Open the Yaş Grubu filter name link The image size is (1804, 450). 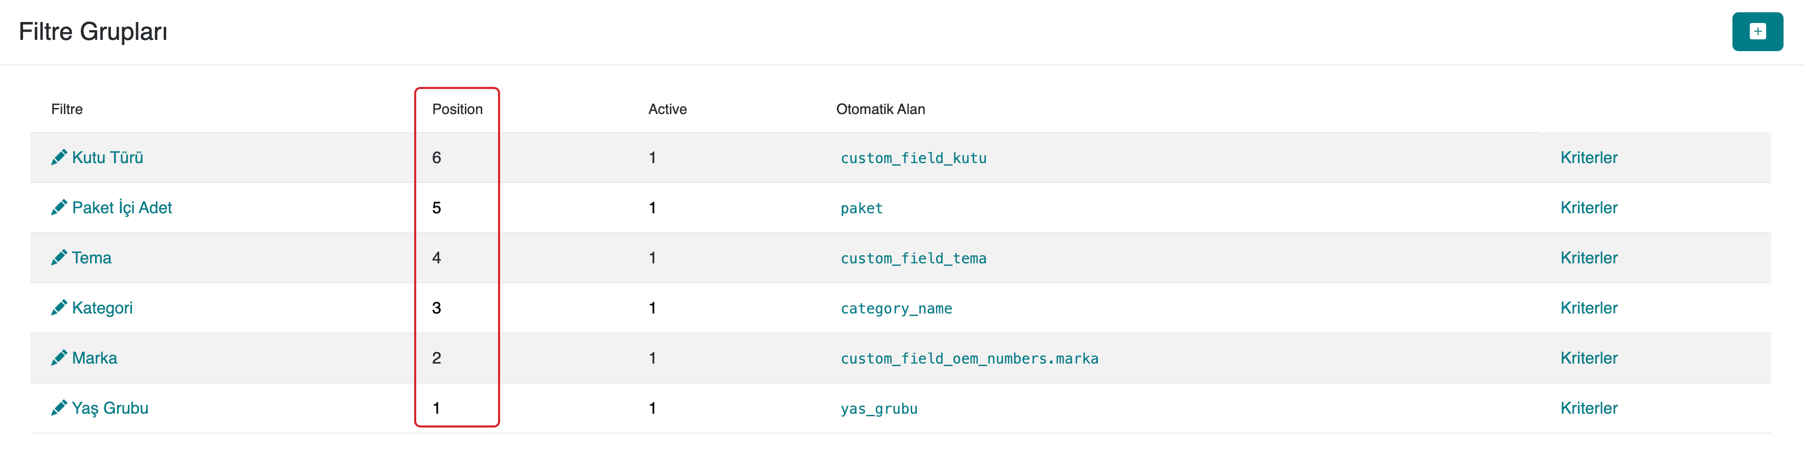pos(110,408)
